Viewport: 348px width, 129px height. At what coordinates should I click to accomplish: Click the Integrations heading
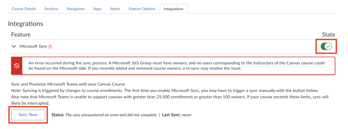(x=25, y=24)
